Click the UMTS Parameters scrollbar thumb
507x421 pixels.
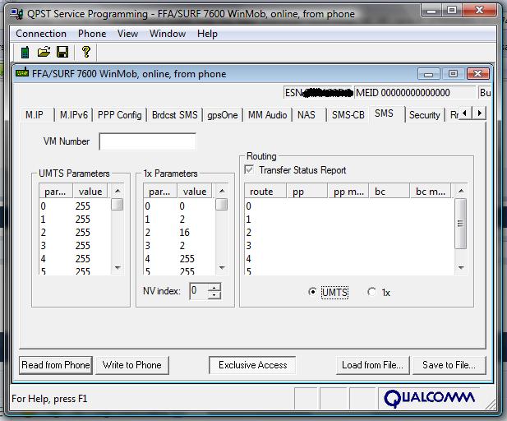117,205
